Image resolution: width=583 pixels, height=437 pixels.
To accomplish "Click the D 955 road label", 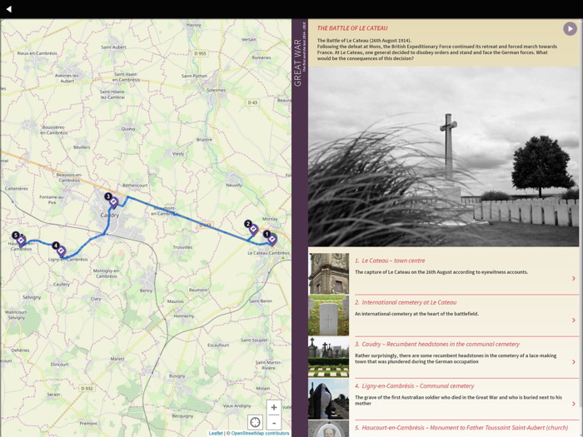I will point(200,53).
